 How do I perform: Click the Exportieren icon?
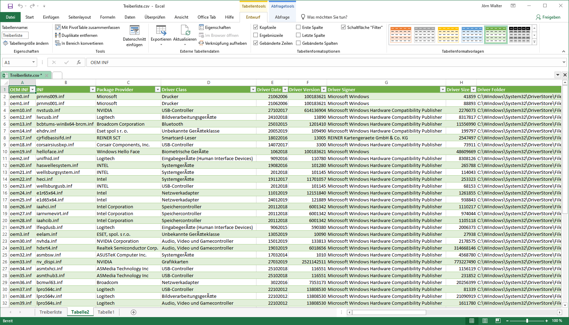(x=161, y=30)
